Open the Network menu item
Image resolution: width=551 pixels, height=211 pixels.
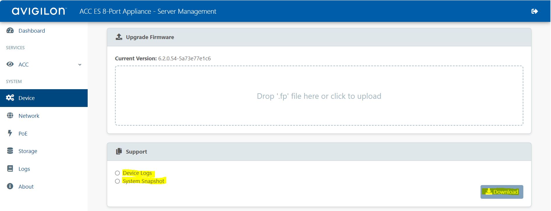tap(29, 116)
